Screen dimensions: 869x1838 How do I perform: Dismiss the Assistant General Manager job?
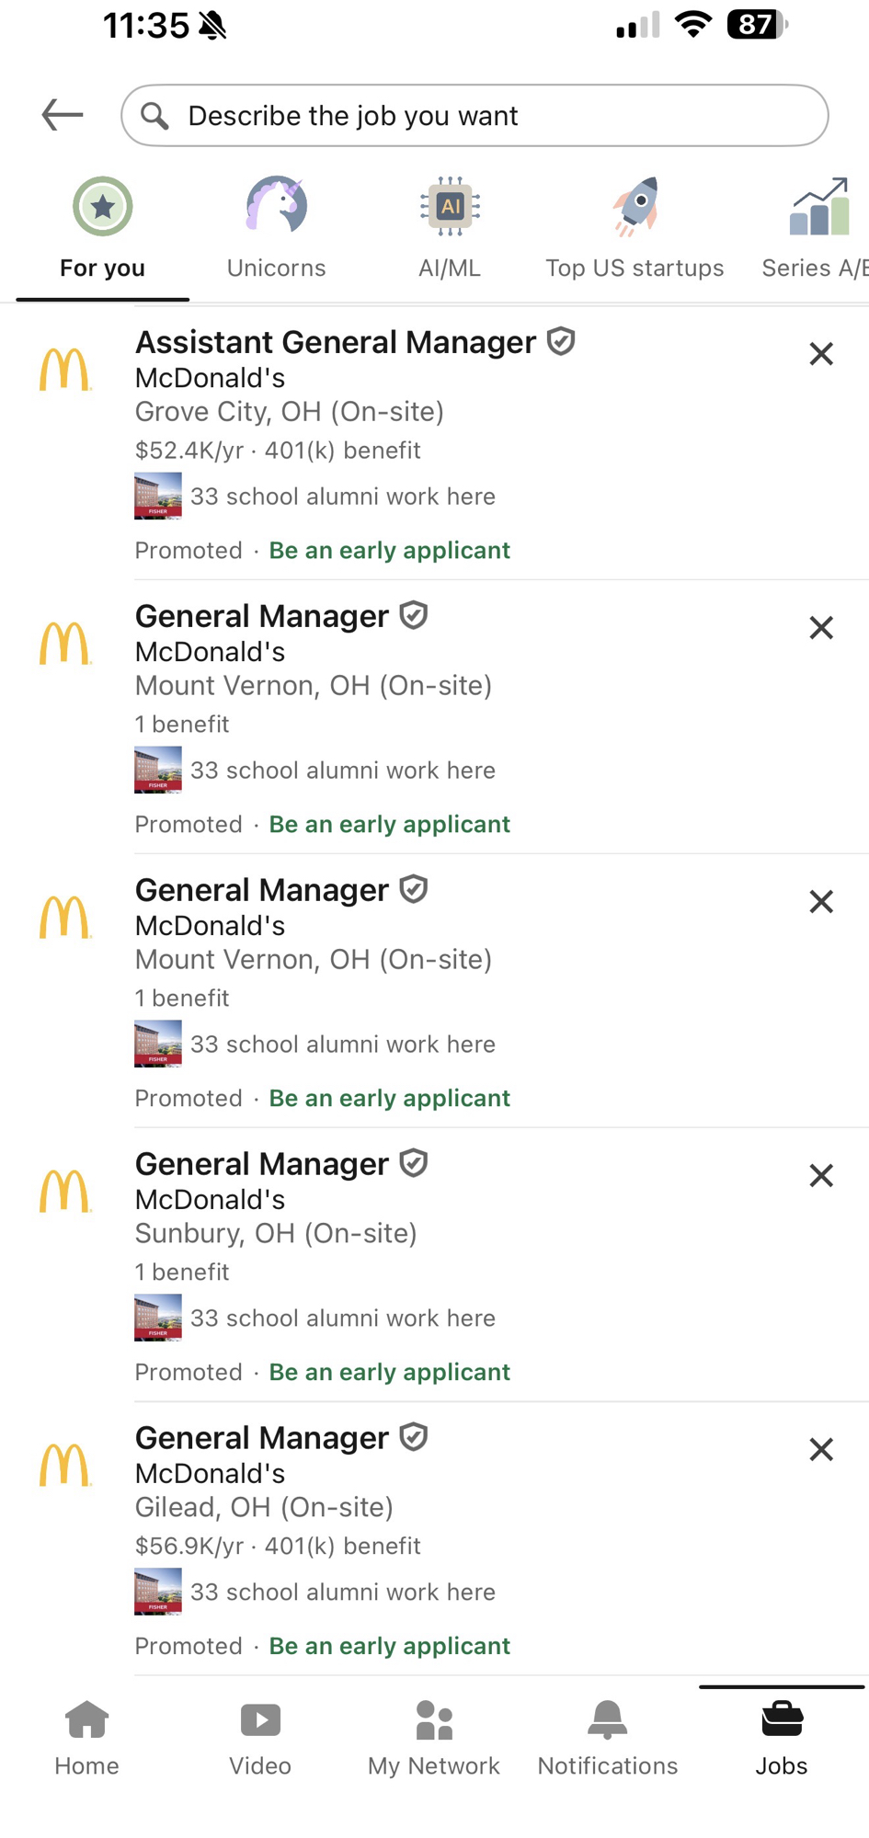[x=820, y=354]
